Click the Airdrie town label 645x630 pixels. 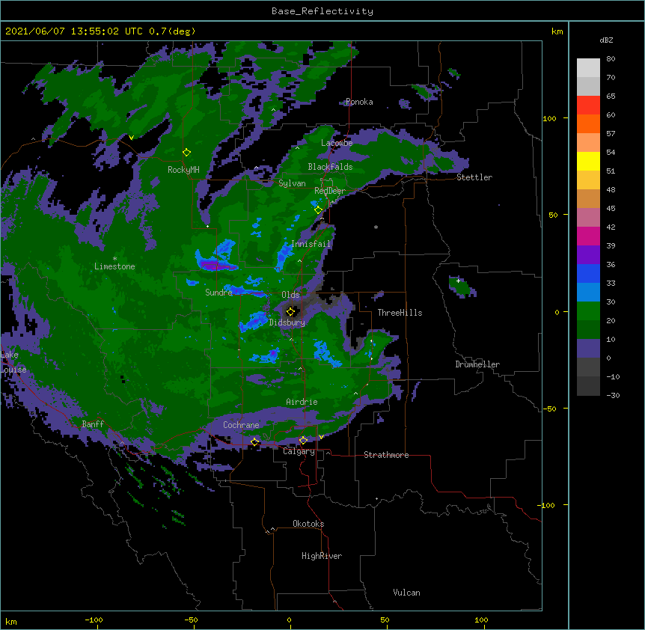coord(302,402)
